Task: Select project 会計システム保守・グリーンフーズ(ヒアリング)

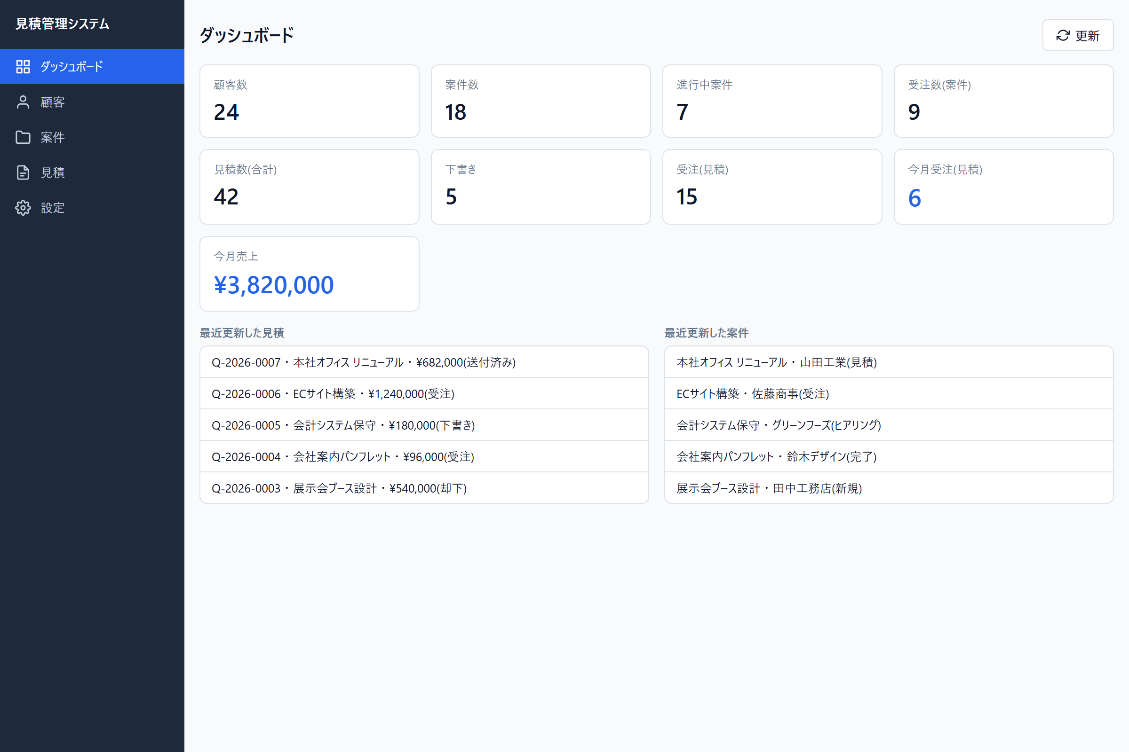Action: (889, 425)
